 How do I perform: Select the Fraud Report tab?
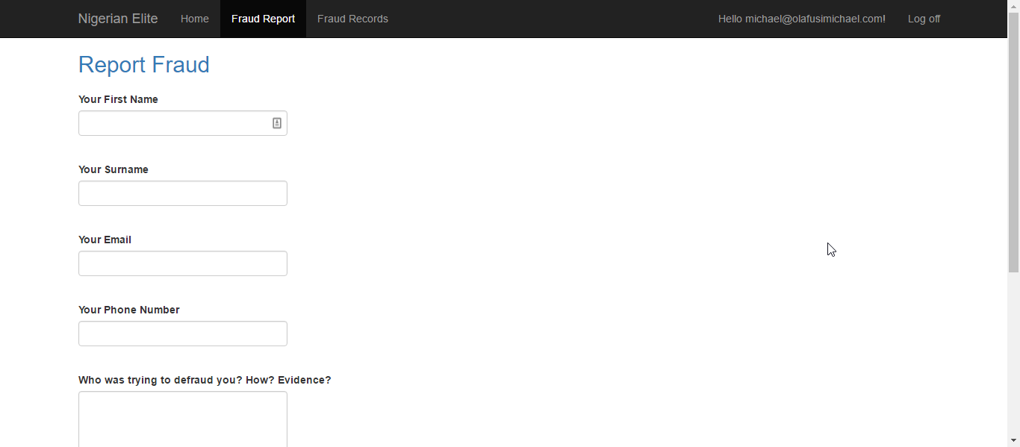tap(263, 18)
